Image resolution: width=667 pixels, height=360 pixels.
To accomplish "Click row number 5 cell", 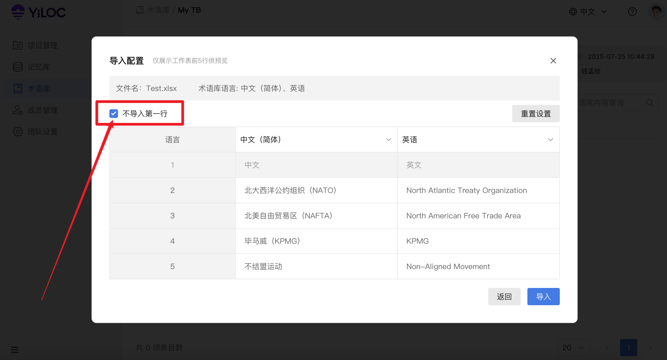I will [x=173, y=266].
